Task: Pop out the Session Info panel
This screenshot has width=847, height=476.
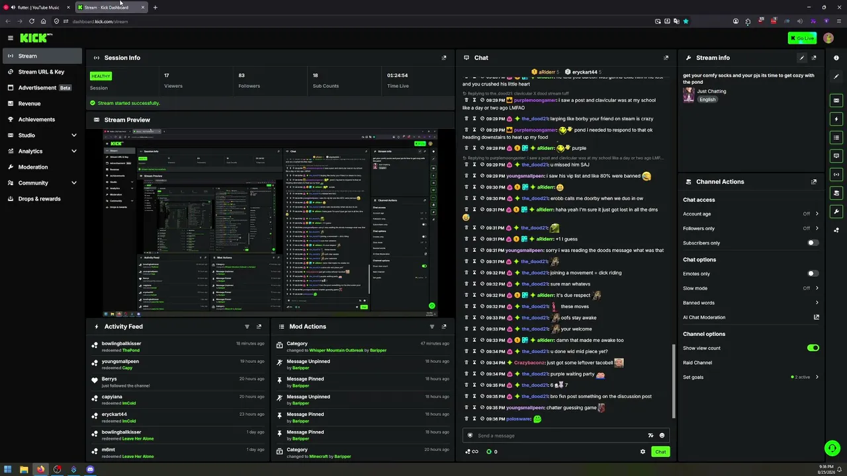Action: click(x=444, y=58)
